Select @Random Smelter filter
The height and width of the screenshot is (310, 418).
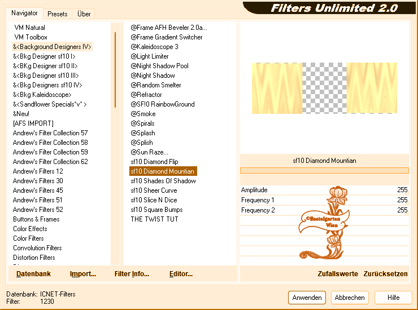pyautogui.click(x=156, y=85)
